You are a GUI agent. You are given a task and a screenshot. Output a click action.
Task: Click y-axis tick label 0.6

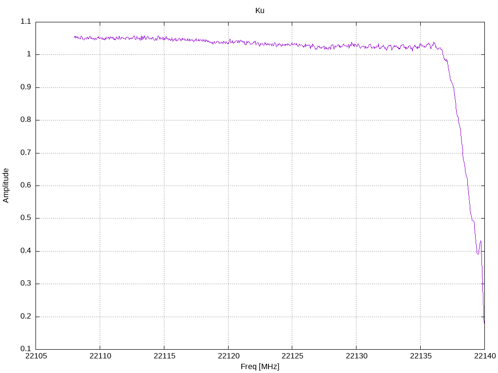point(26,185)
